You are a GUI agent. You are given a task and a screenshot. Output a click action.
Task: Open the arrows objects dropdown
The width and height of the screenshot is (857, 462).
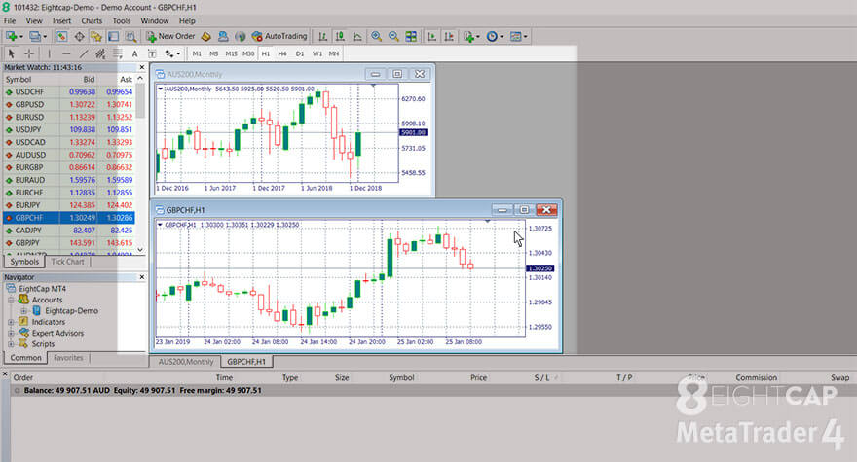[172, 53]
